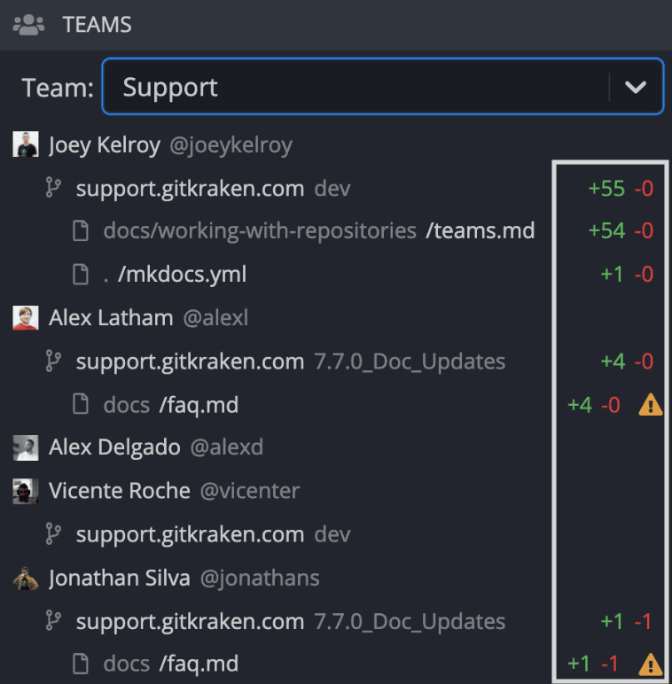Select the mkdocs.yml file entry
The image size is (672, 684).
182,275
